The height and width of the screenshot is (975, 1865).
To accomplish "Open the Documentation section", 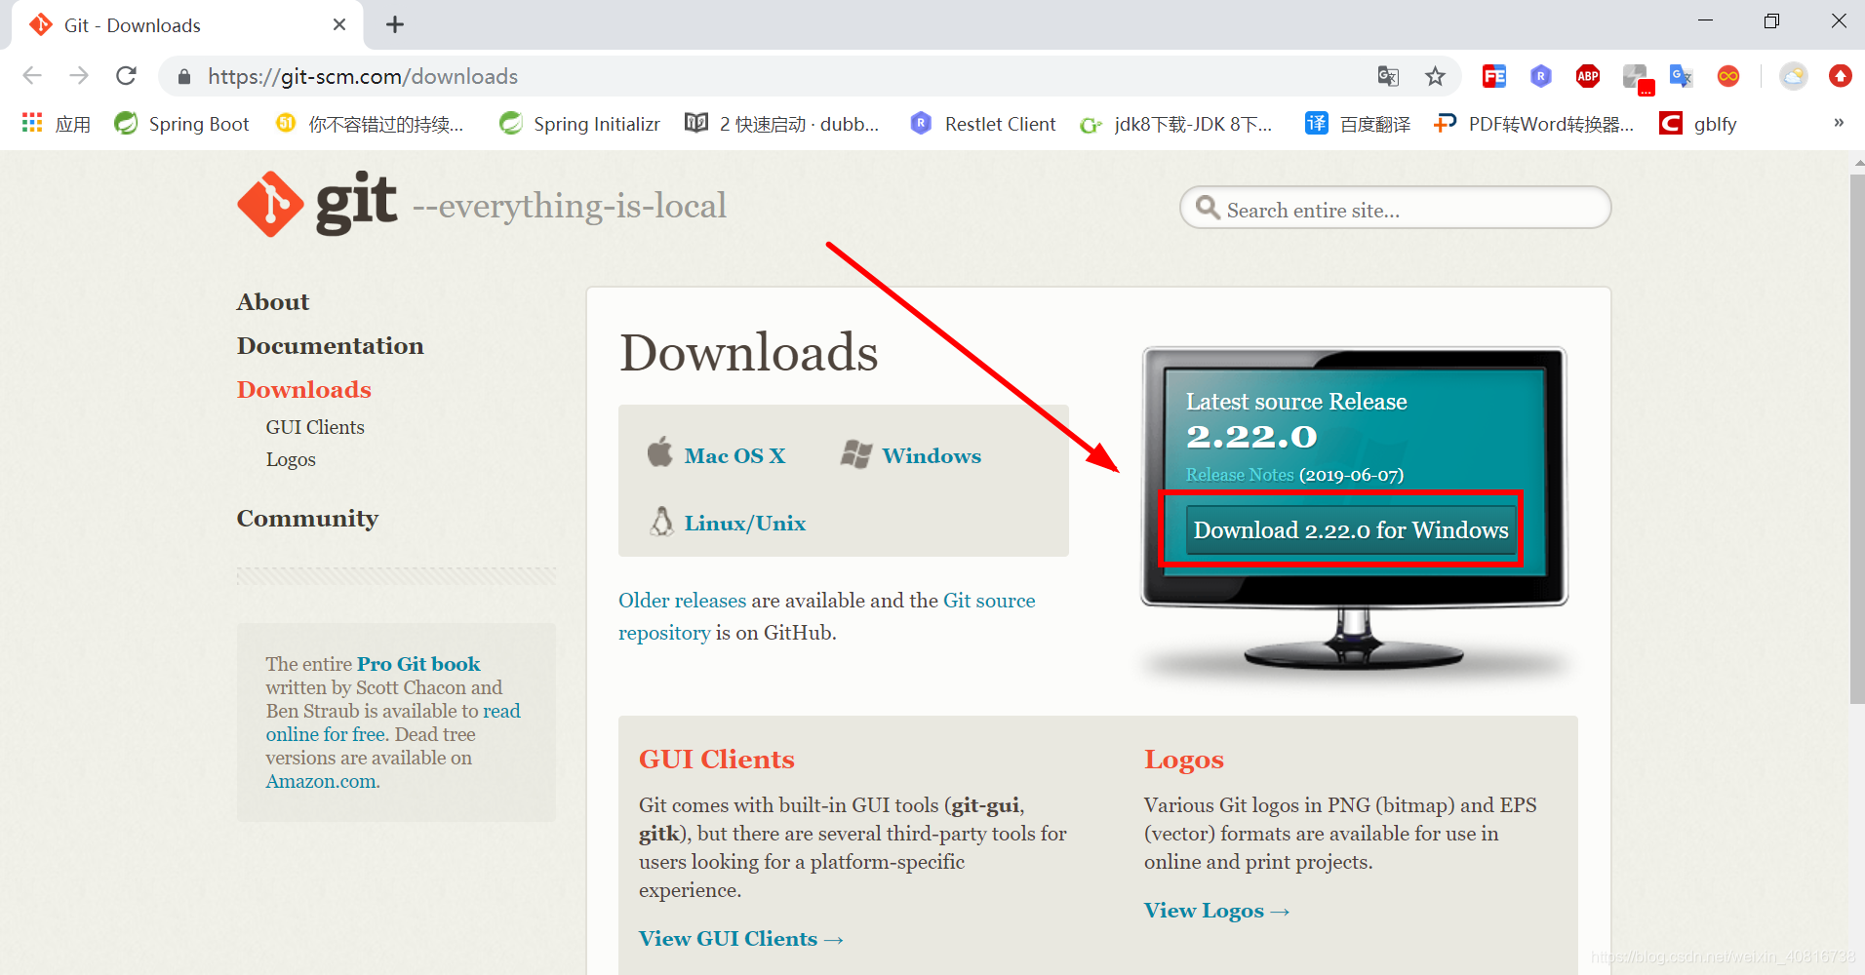I will click(x=331, y=346).
